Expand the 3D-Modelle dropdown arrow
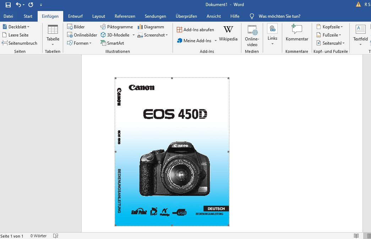 coord(133,35)
